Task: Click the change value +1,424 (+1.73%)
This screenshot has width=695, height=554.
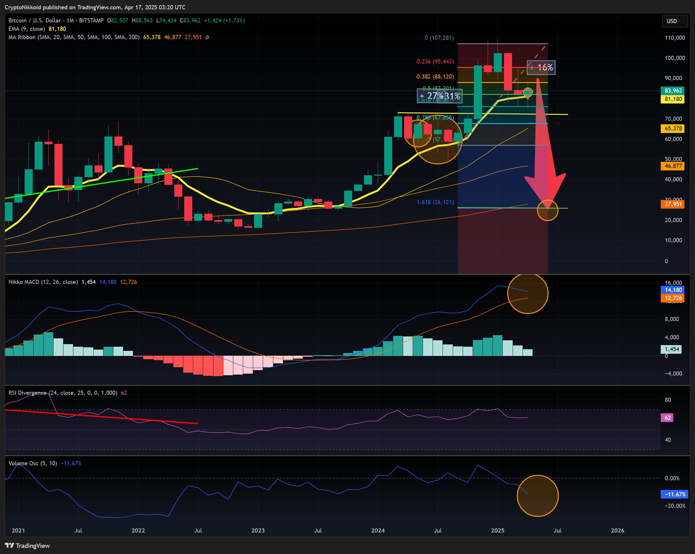Action: [x=224, y=21]
